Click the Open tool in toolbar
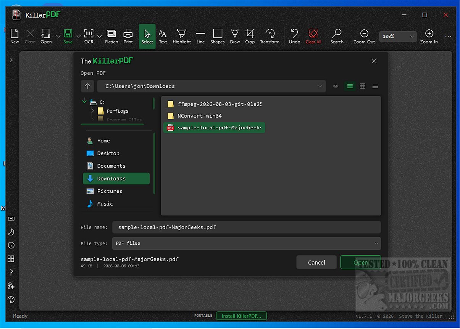 click(x=46, y=36)
